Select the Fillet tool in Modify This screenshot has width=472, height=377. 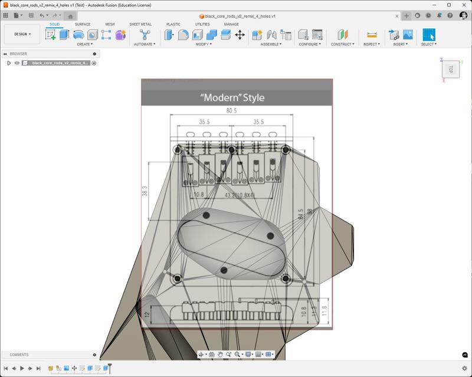[183, 35]
